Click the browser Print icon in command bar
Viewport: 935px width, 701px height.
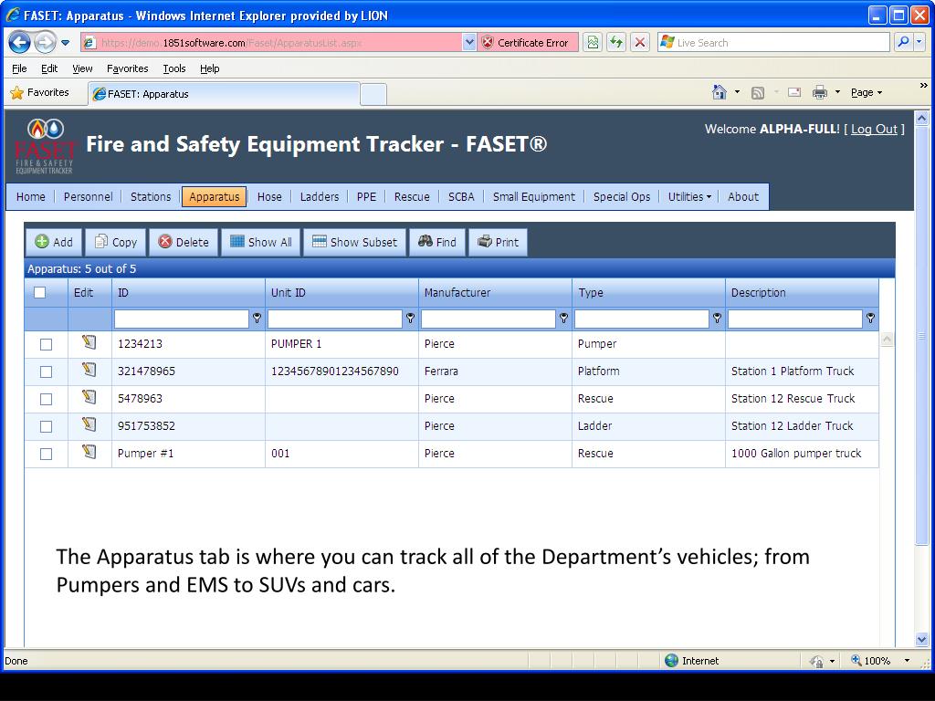820,92
